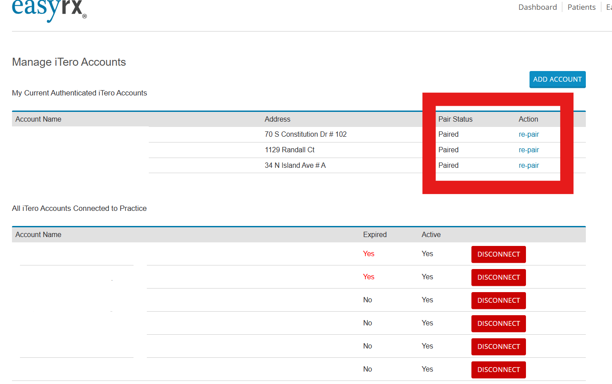
Task: Select the 1129 Randall Ct address cell
Action: [290, 150]
